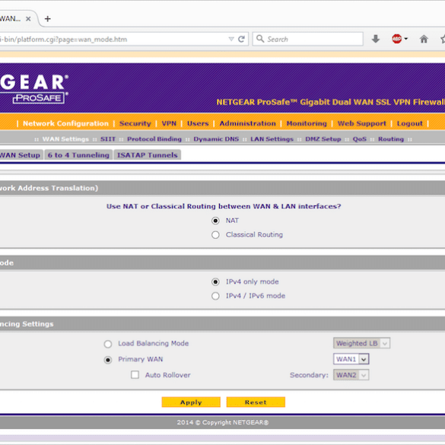Go to WAN Settings submenu
This screenshot has width=445, height=445.
65,139
